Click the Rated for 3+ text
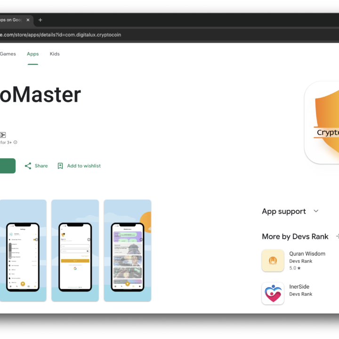Viewport: 339px width, 339px height. coord(6,143)
